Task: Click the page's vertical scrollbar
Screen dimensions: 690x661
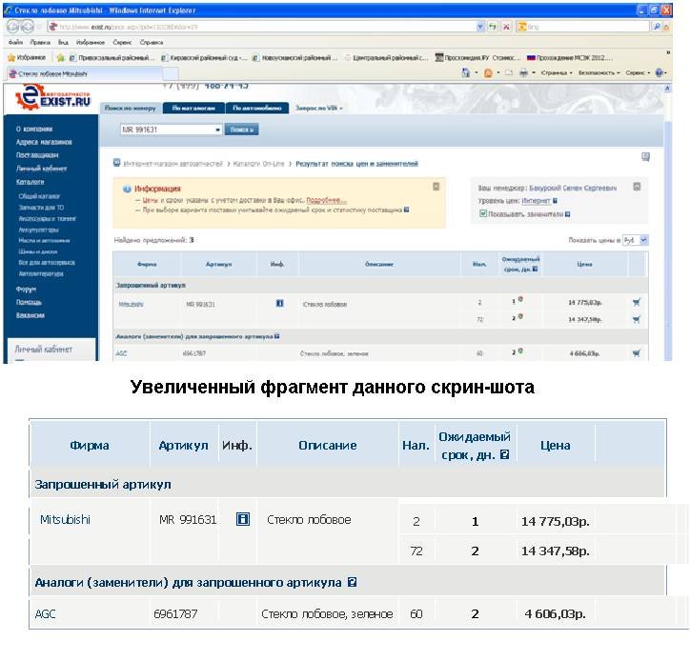Action: (x=667, y=223)
